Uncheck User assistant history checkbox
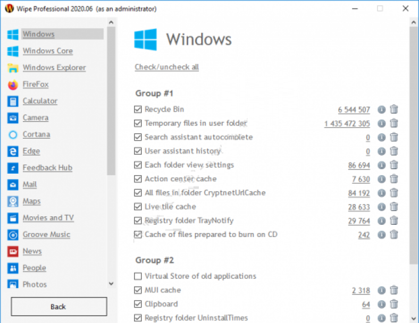Screen dimensions: 419x323 pos(138,151)
